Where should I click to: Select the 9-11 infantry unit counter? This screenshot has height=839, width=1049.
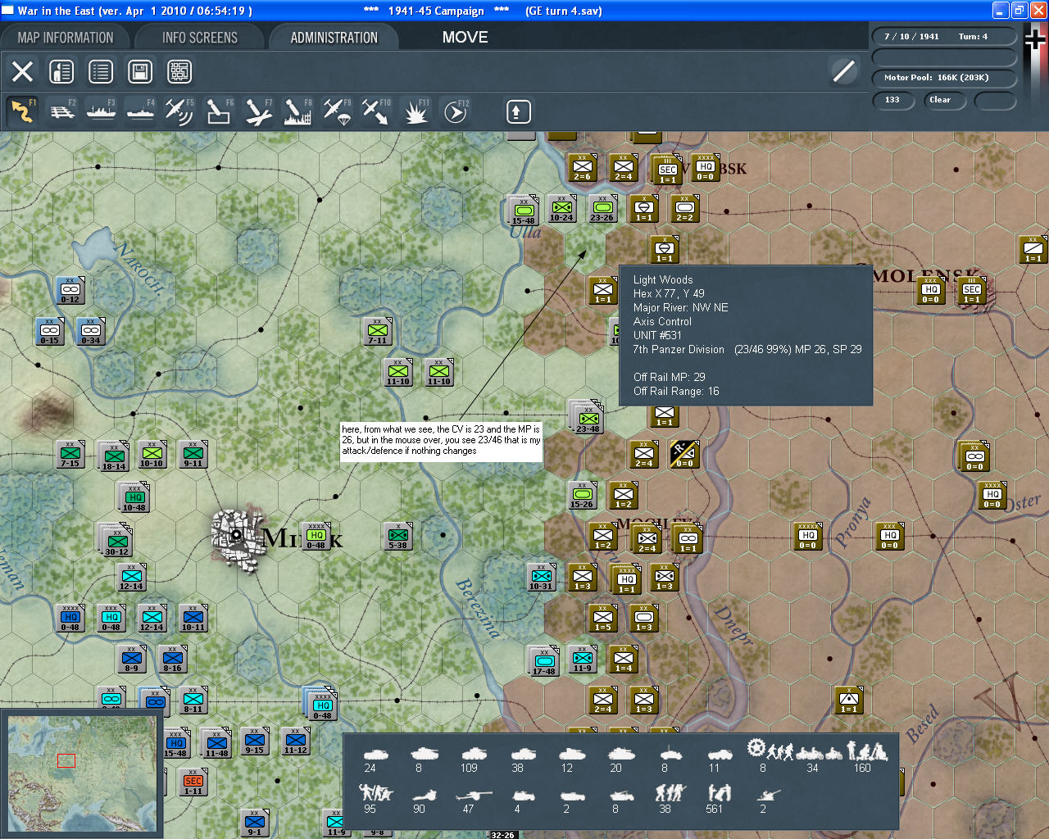click(193, 455)
